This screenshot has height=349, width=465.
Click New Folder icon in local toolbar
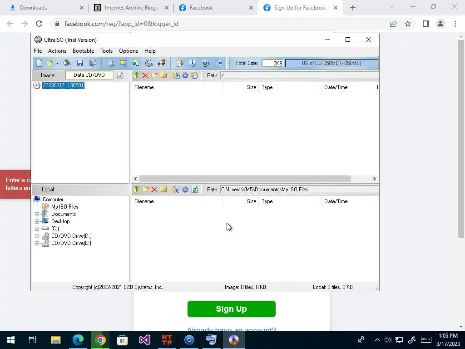pos(145,189)
